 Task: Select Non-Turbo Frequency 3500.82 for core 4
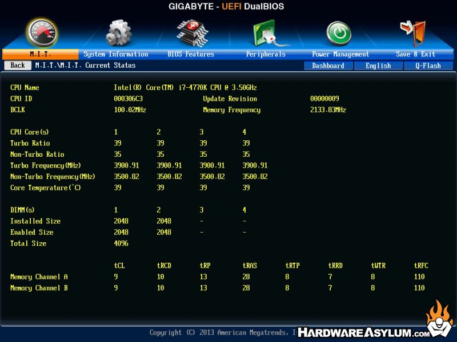(x=255, y=177)
